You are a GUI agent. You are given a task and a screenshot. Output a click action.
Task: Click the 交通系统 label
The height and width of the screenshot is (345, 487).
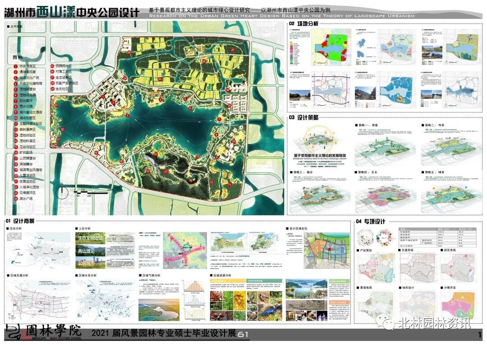pyautogui.click(x=406, y=250)
